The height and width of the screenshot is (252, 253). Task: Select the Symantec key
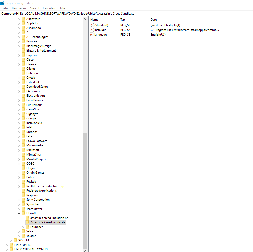[x=33, y=204]
